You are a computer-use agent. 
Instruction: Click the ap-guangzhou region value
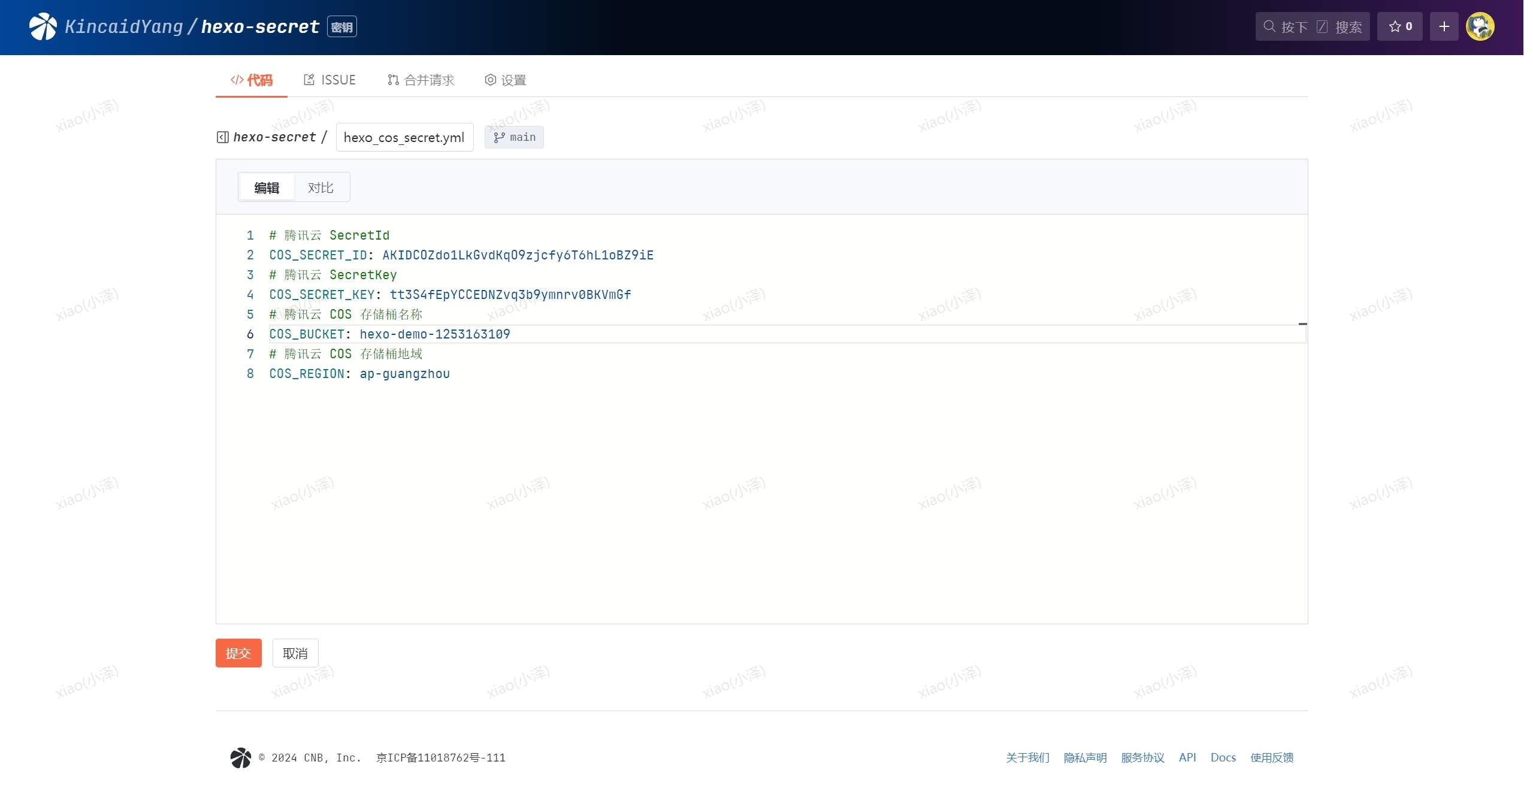coord(405,374)
